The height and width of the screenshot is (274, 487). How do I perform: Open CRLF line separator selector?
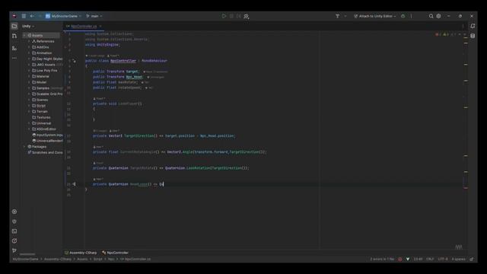click(430, 259)
